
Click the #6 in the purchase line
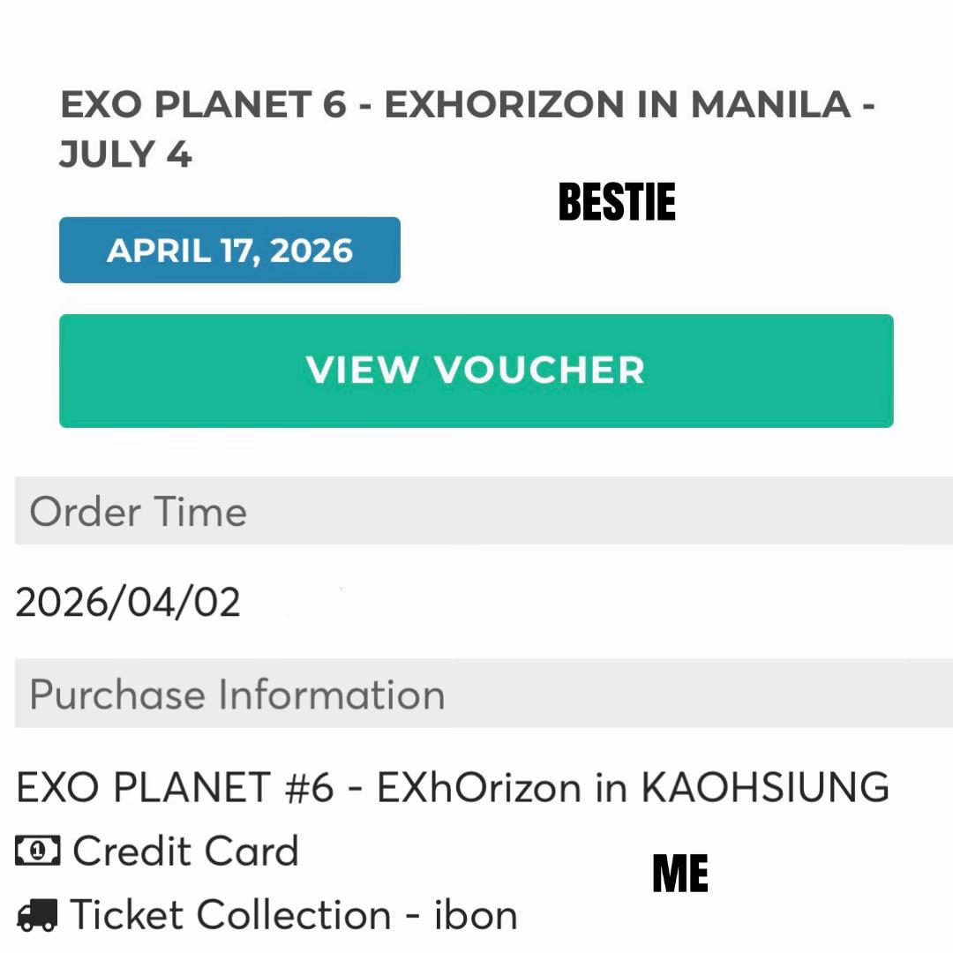click(310, 787)
